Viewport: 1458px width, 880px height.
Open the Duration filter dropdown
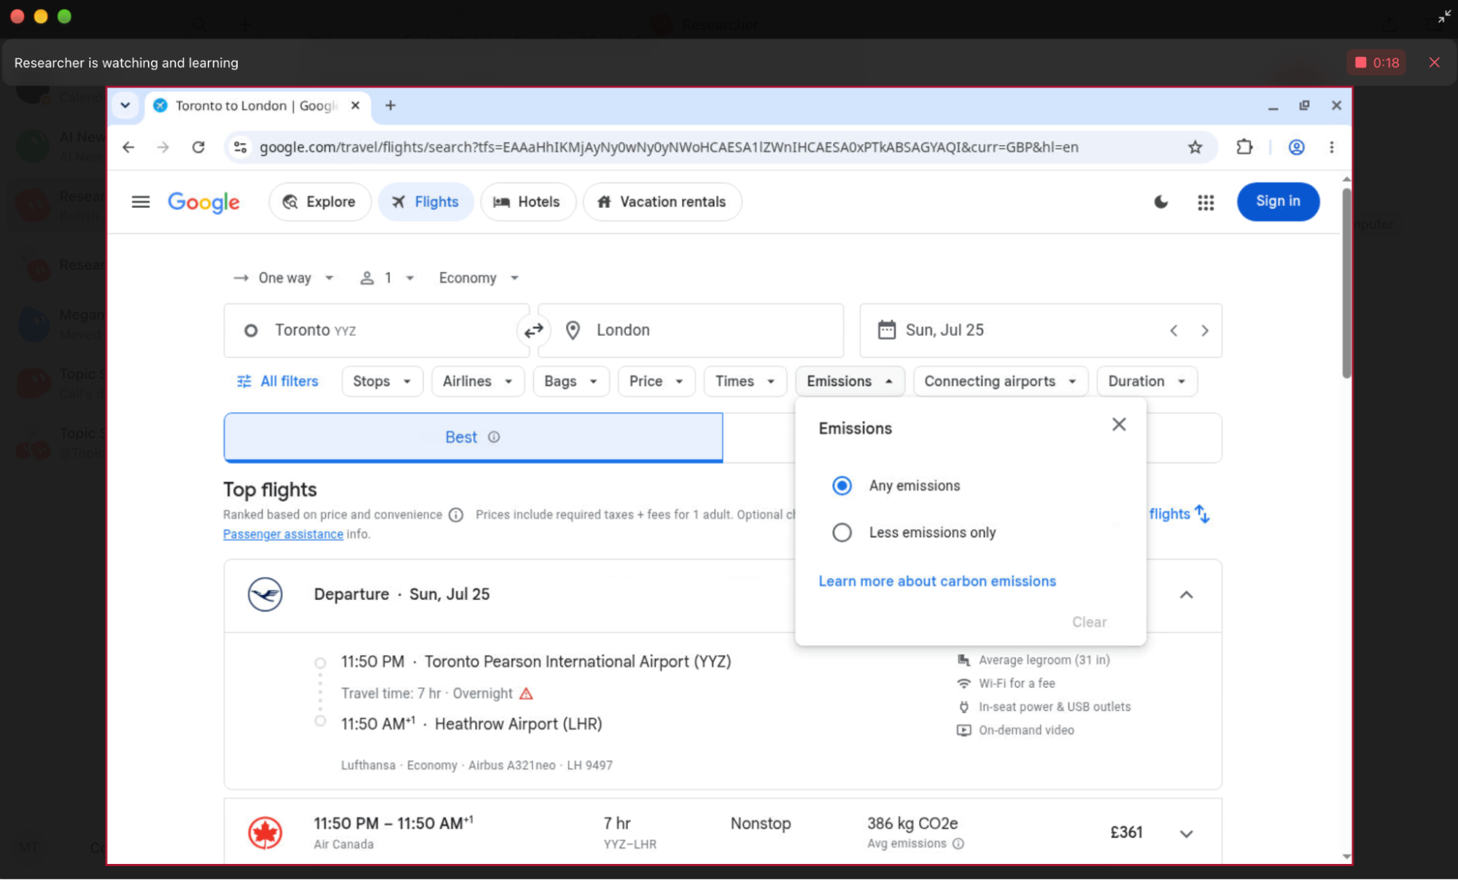point(1147,381)
